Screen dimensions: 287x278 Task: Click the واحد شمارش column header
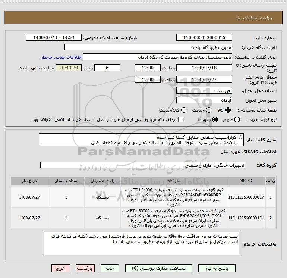tap(102, 181)
